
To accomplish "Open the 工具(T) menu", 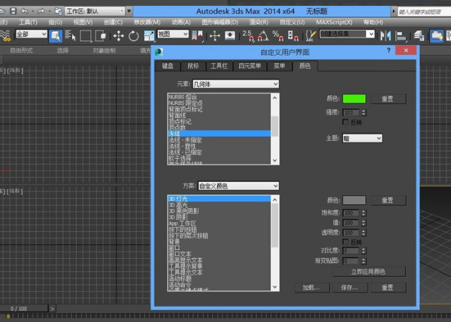I will 28,22.
